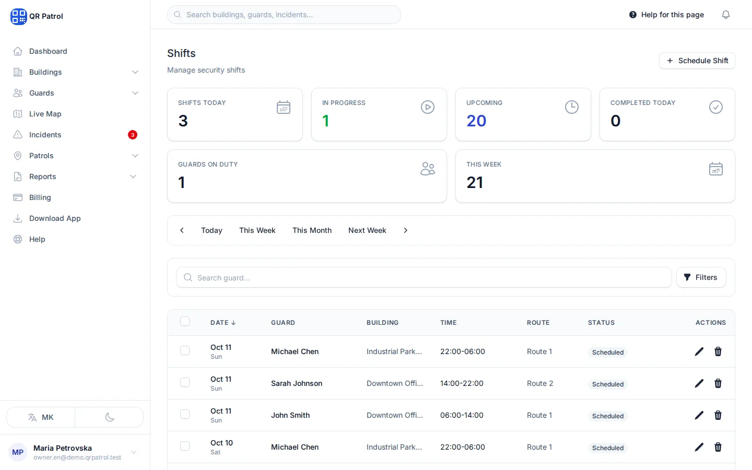Screen dimensions: 752x470
Task: Click people icon in Guards On Duty card
Action: (428, 169)
